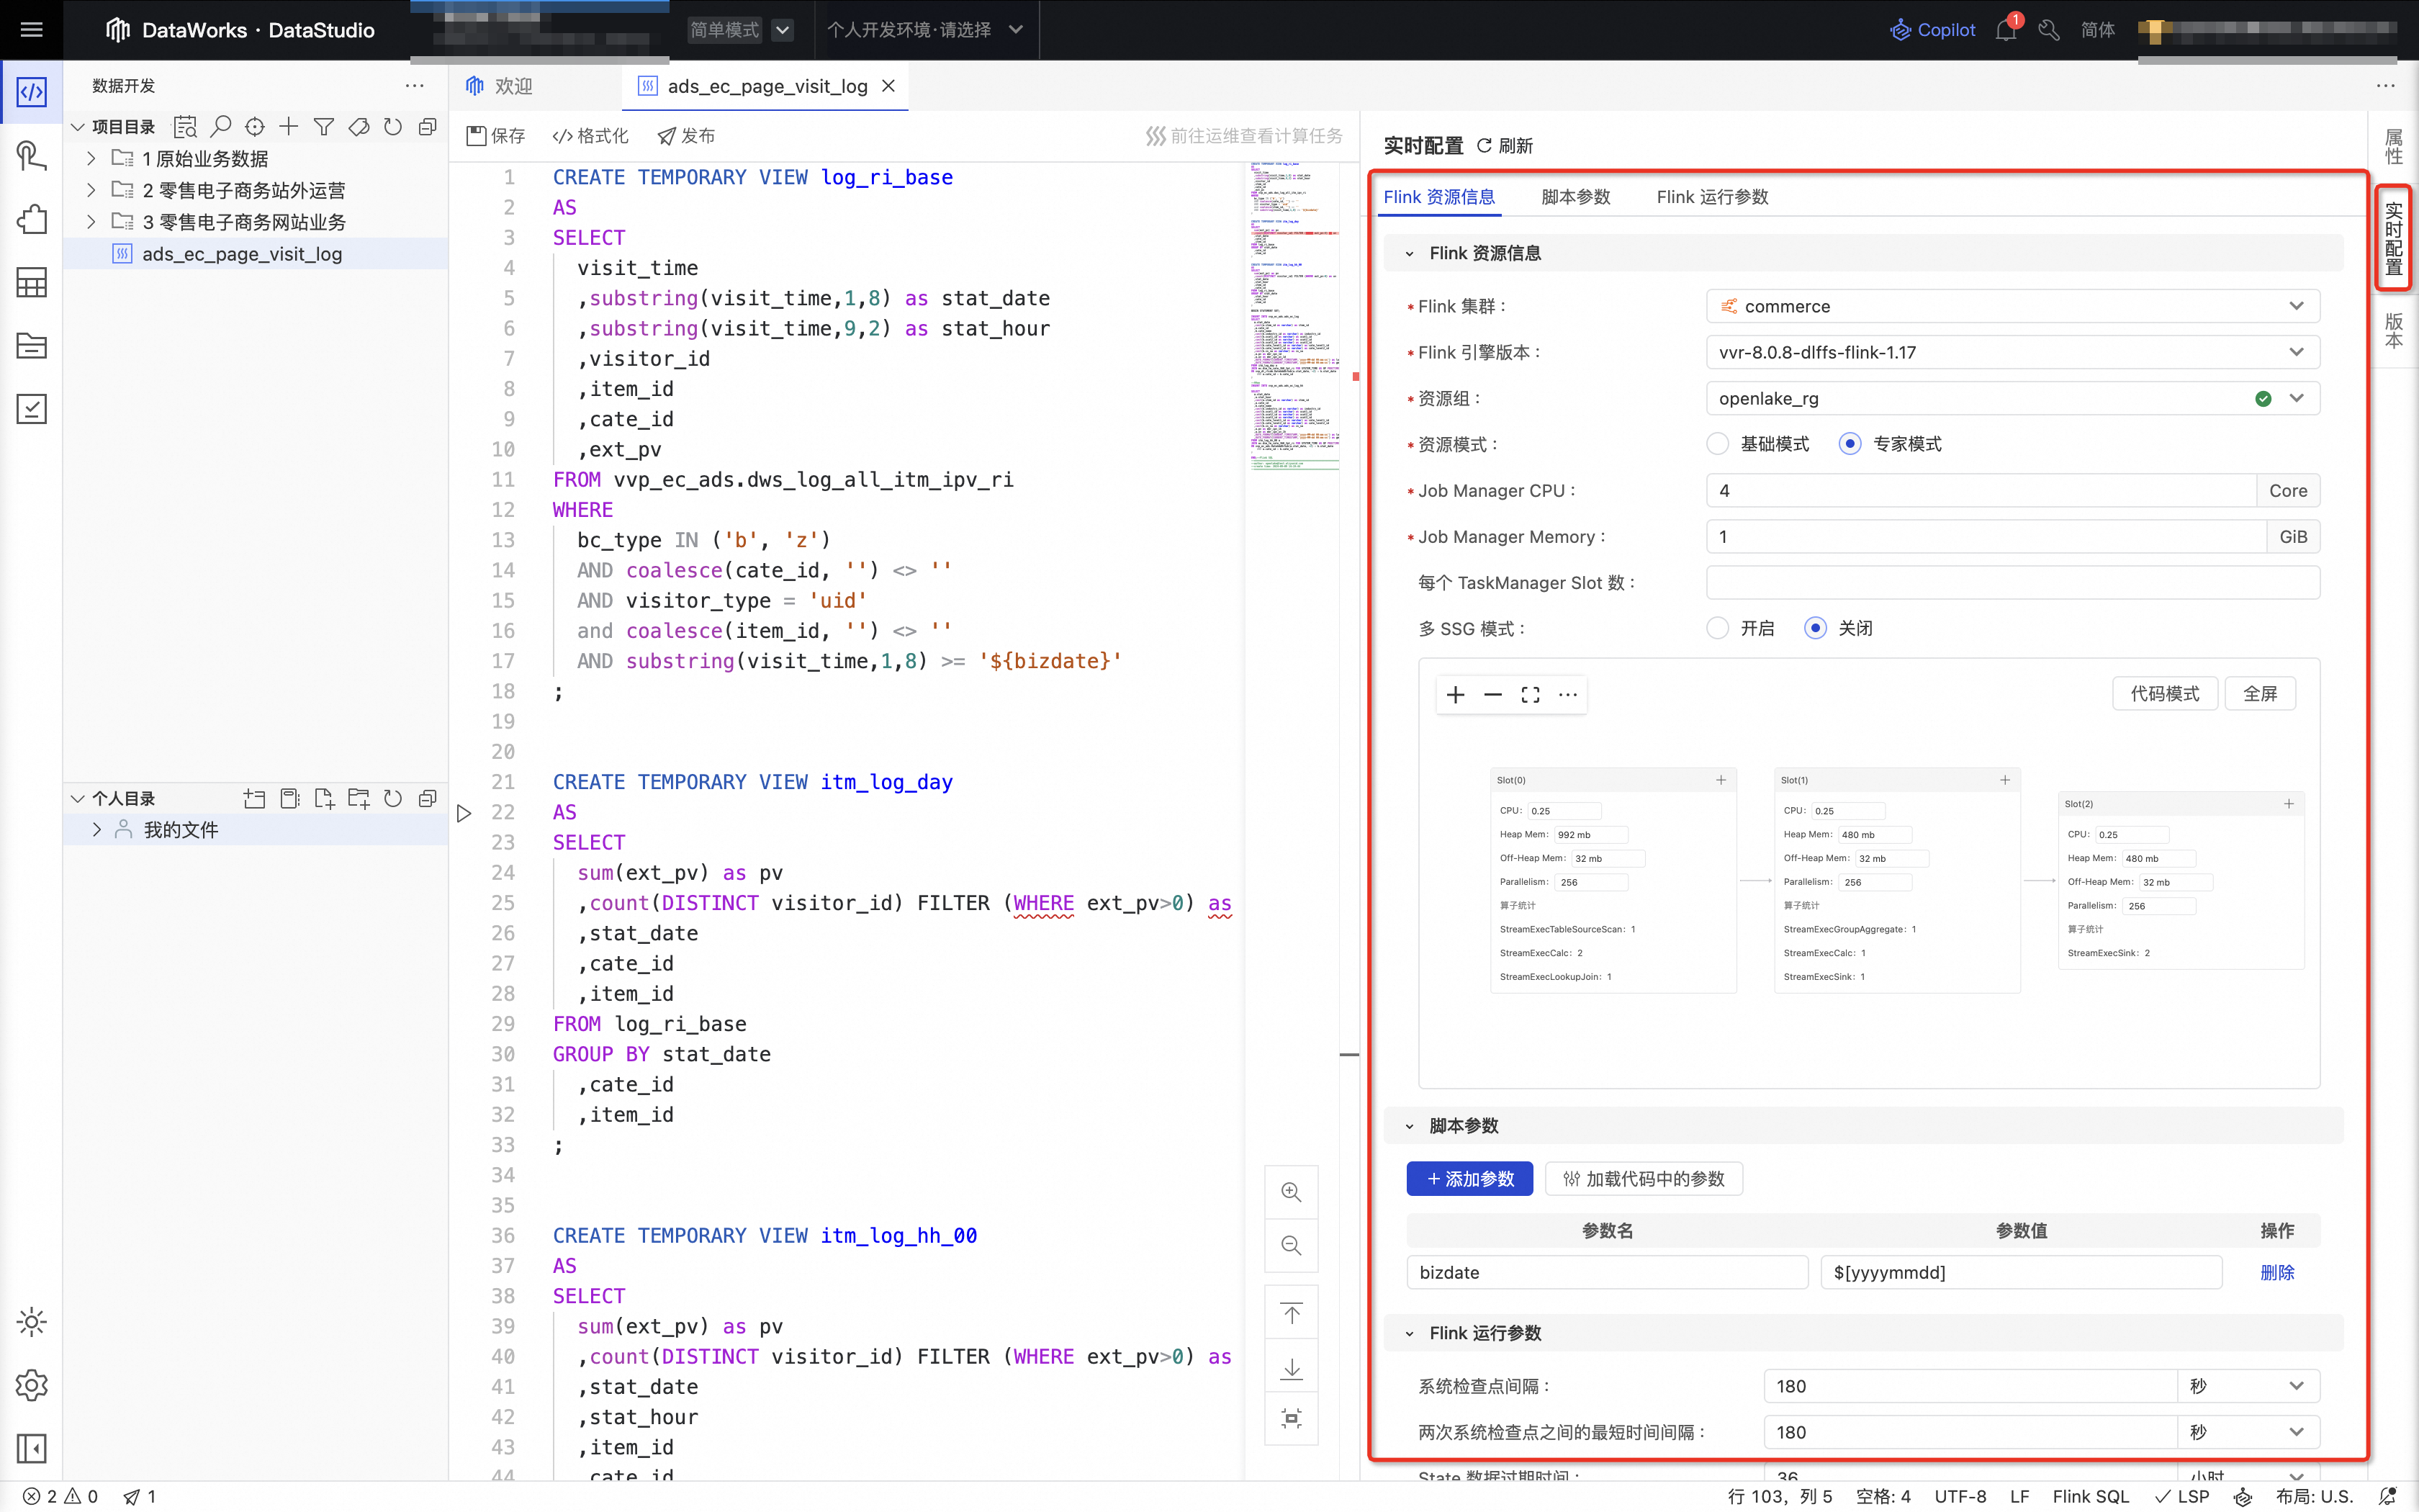2419x1512 pixels.
Task: Open the 属性 side tab
Action: point(2394,146)
